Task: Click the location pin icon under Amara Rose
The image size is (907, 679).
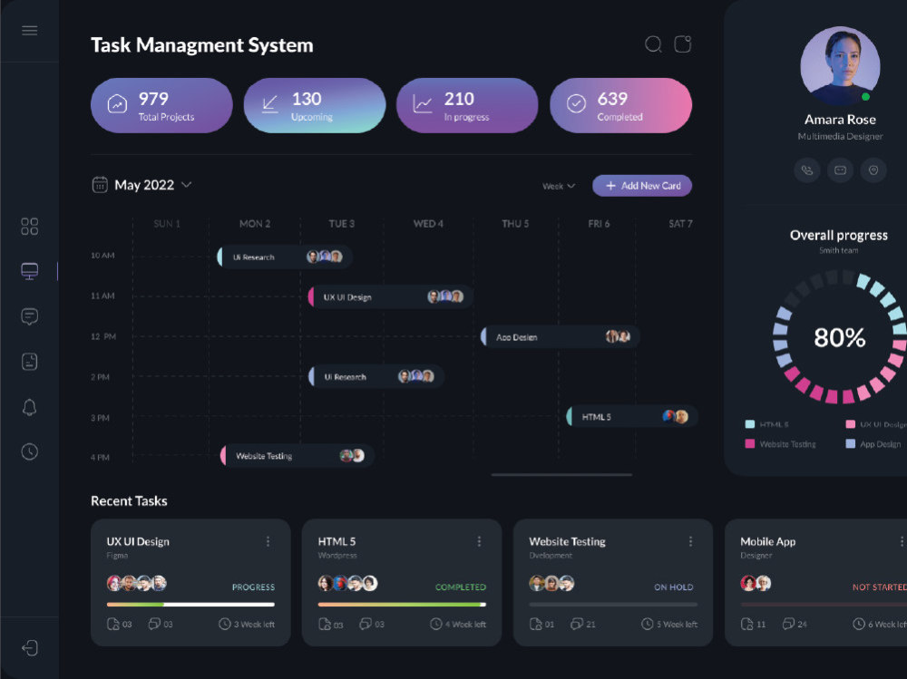Action: (873, 170)
